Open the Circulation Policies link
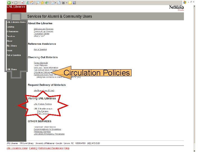This screenshot has height=152, width=202. (x=42, y=72)
